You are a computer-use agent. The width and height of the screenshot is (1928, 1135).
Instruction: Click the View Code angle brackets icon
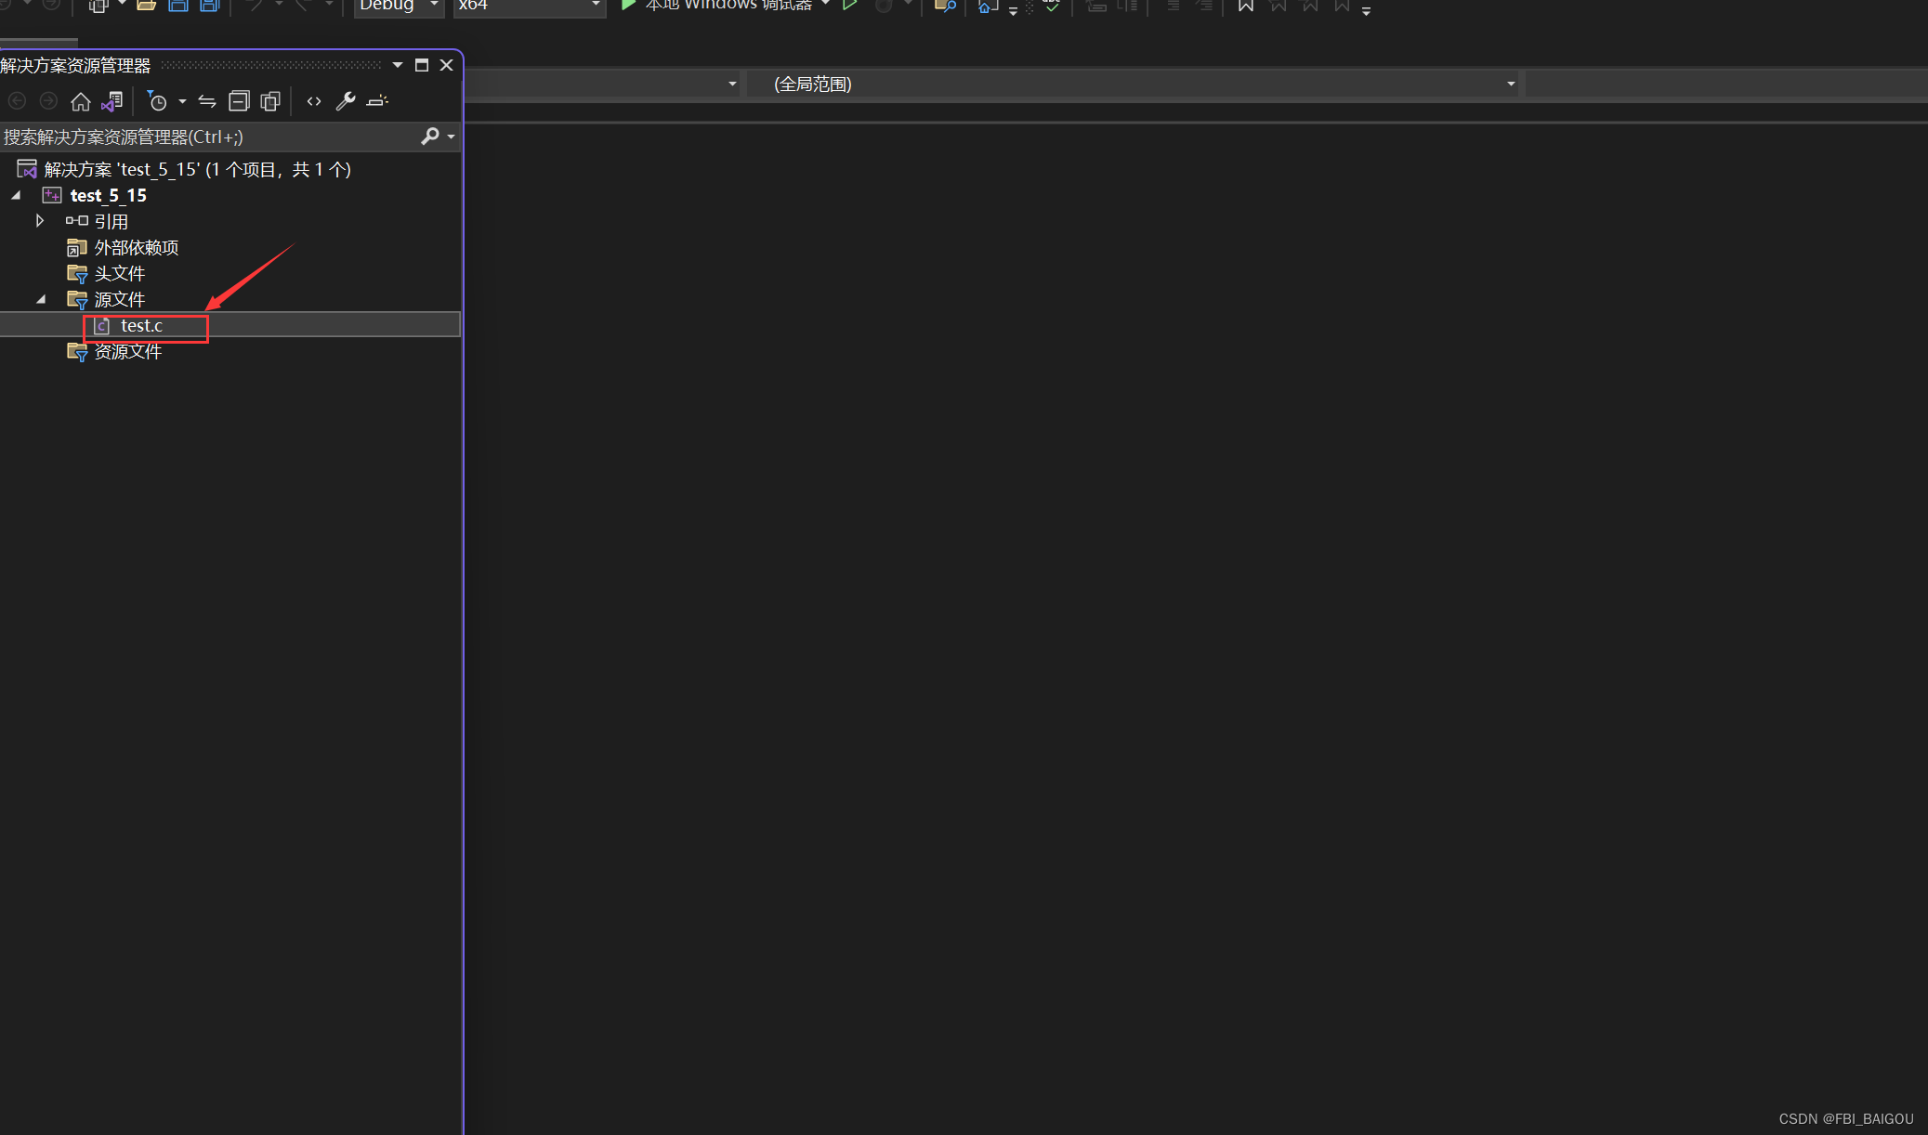[314, 101]
